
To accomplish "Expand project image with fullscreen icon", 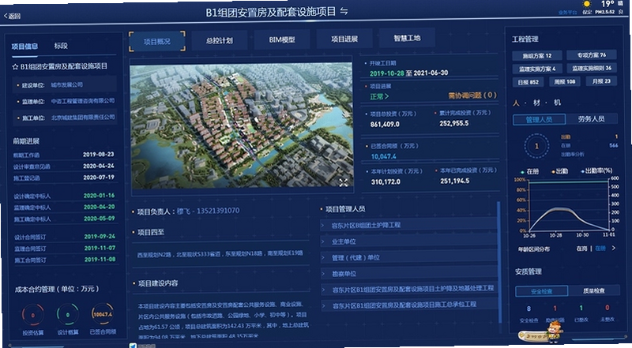I will point(343,182).
